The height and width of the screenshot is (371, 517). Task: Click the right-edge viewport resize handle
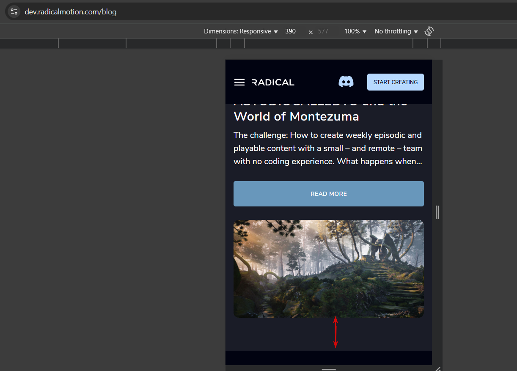pos(437,212)
